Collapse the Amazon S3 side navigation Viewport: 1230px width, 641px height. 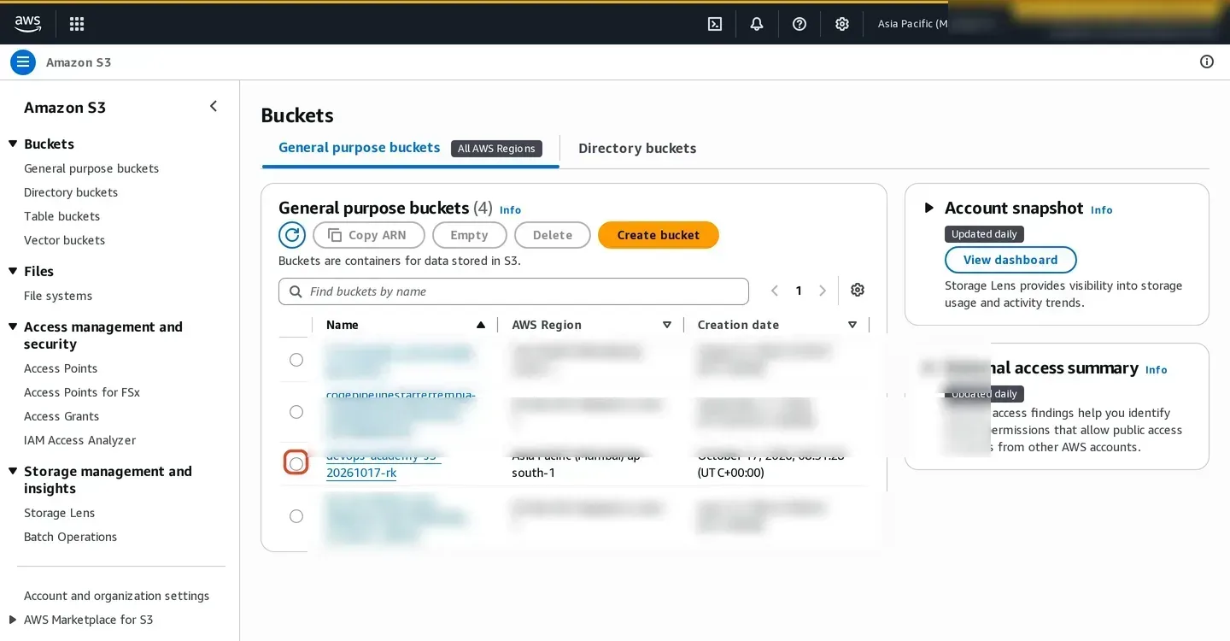(x=214, y=107)
